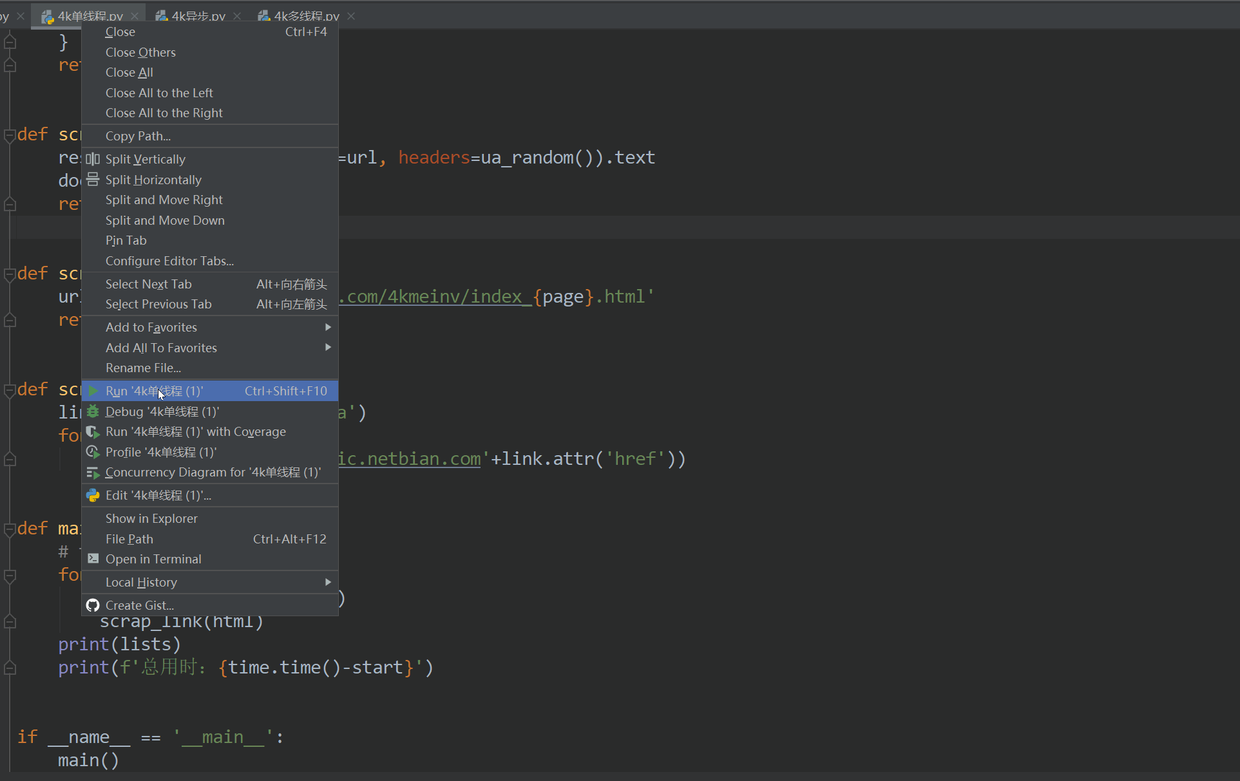Choose Close All to the Right

[164, 113]
